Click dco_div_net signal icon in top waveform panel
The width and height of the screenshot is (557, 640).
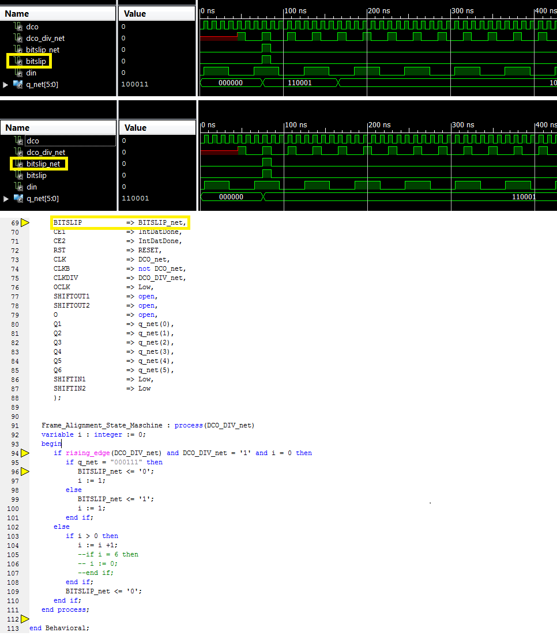[x=18, y=38]
